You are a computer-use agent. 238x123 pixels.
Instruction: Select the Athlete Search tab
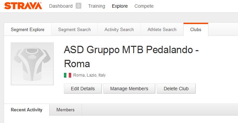pos(162,29)
